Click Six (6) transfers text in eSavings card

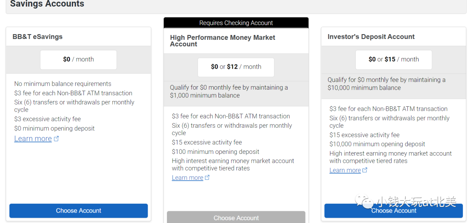pyautogui.click(x=74, y=106)
